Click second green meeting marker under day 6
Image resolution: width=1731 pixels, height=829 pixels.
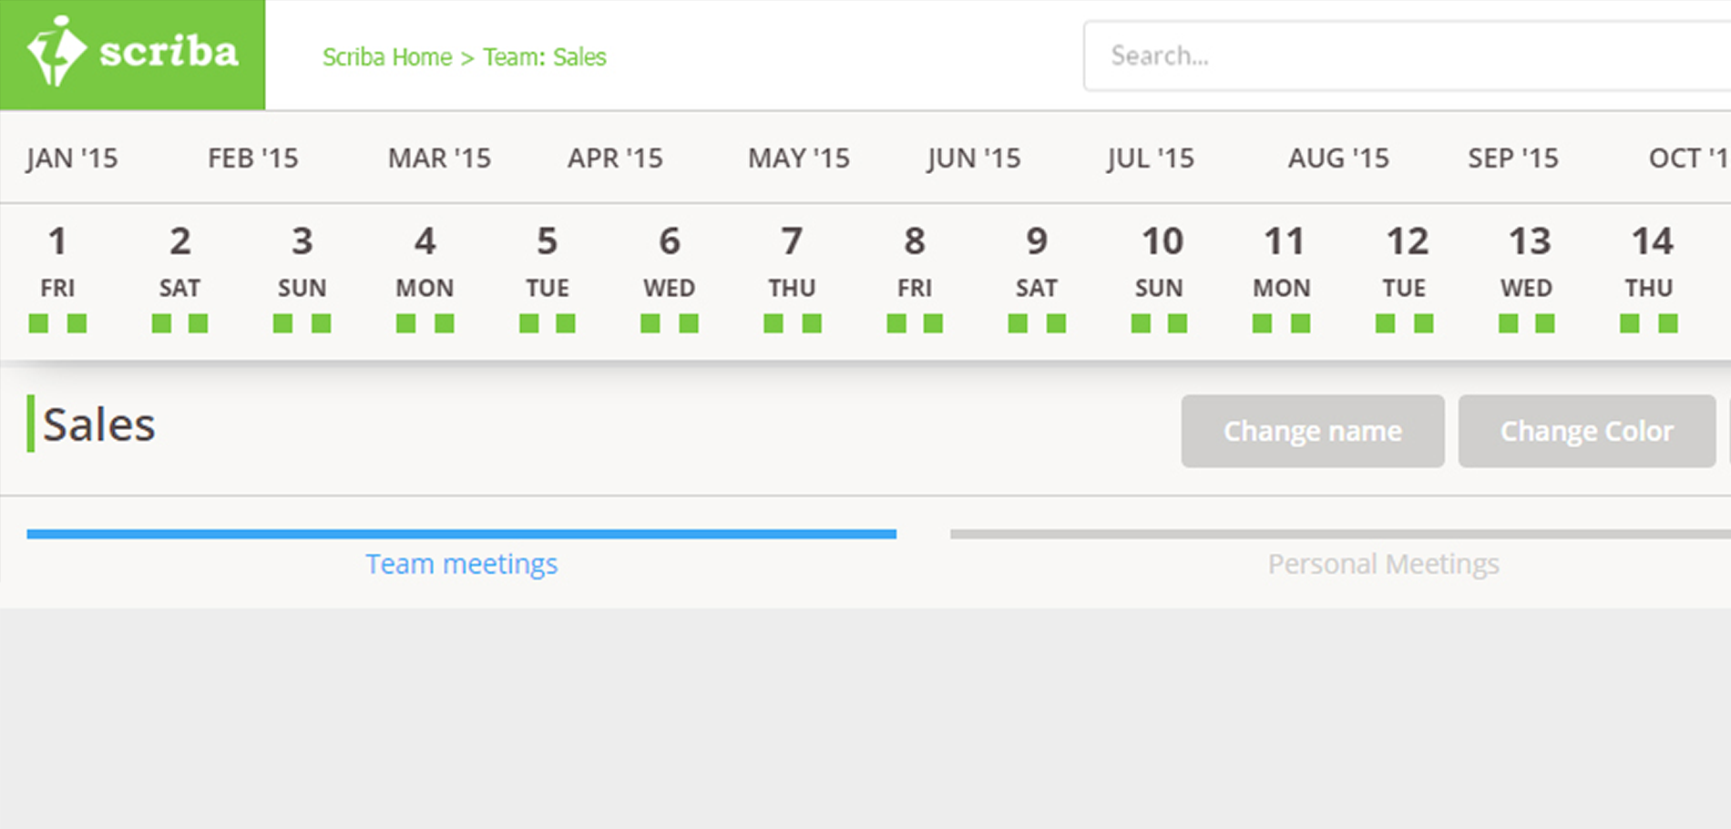pyautogui.click(x=689, y=323)
